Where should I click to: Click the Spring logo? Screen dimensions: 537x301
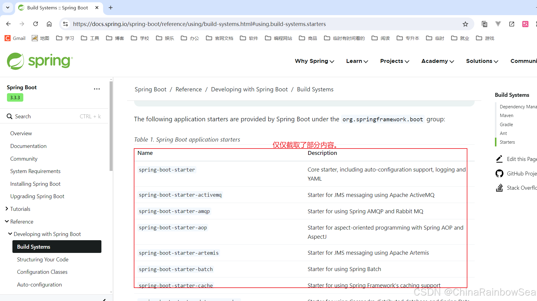40,61
